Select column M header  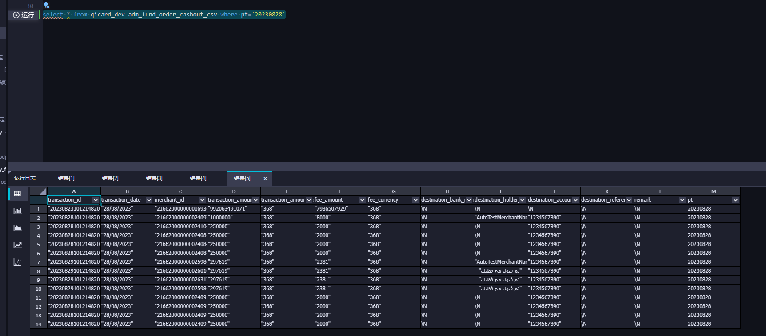pos(714,191)
